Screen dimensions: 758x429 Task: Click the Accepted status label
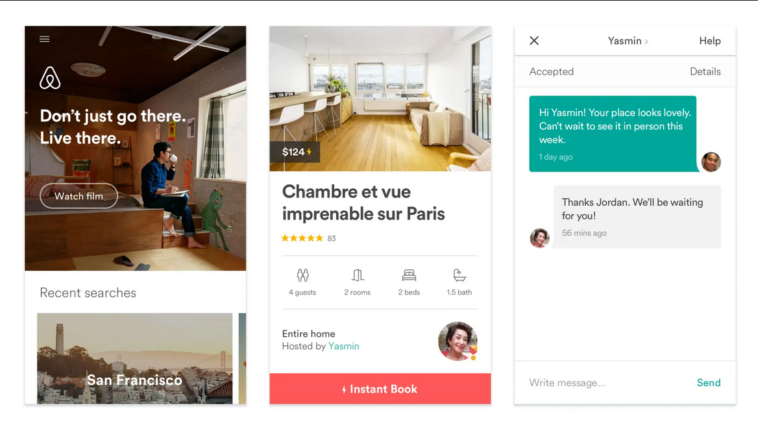[x=552, y=71]
